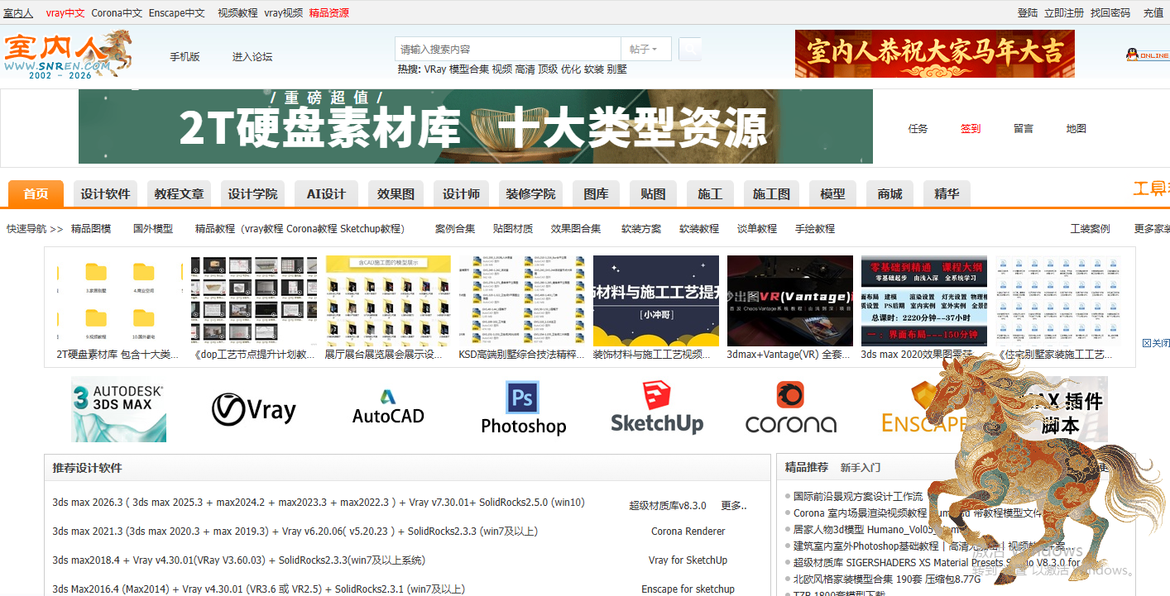Open the AutoCAD logo
This screenshot has height=596, width=1170.
coord(388,408)
